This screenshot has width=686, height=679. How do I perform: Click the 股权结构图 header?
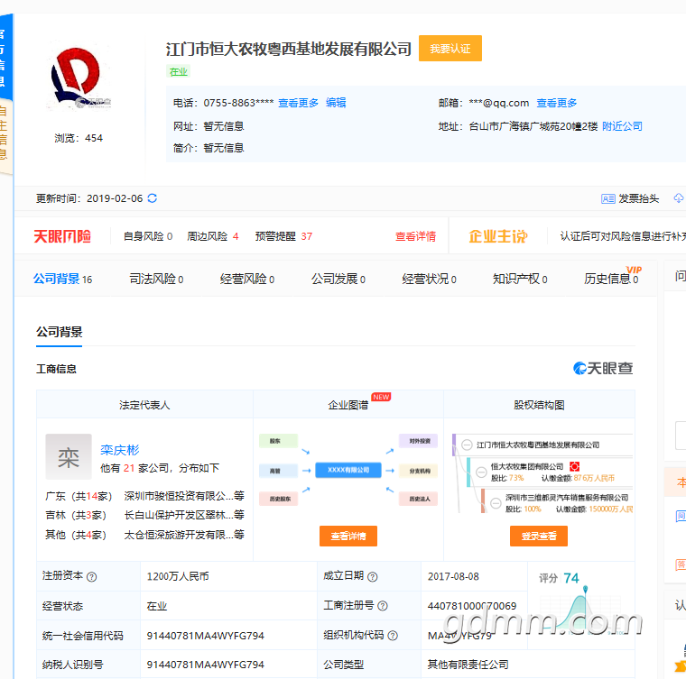click(539, 405)
